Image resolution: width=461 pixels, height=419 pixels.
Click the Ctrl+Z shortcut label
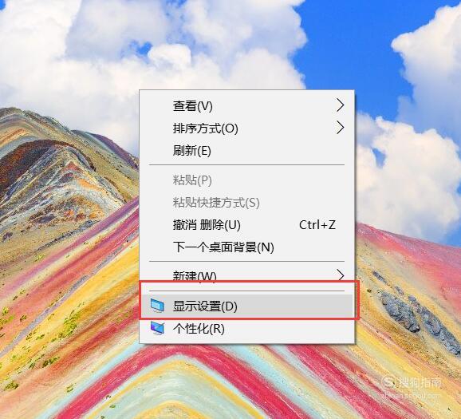pyautogui.click(x=317, y=225)
